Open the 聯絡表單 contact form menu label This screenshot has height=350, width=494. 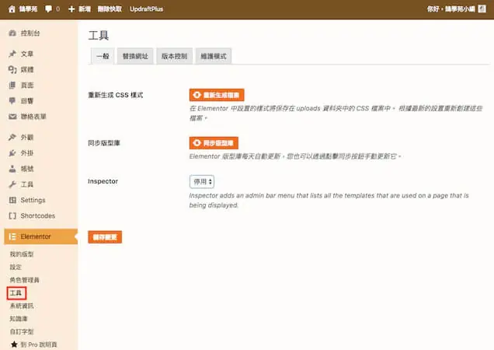pos(33,117)
